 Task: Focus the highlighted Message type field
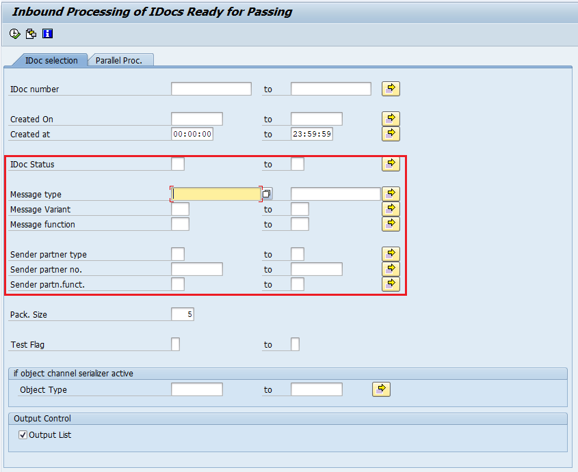[x=216, y=194]
